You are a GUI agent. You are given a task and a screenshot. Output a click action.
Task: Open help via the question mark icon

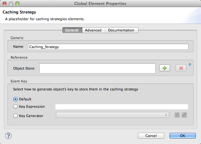pos(8,136)
